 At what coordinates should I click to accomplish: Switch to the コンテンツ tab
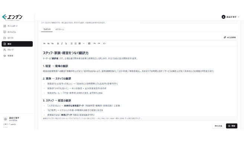47,29
